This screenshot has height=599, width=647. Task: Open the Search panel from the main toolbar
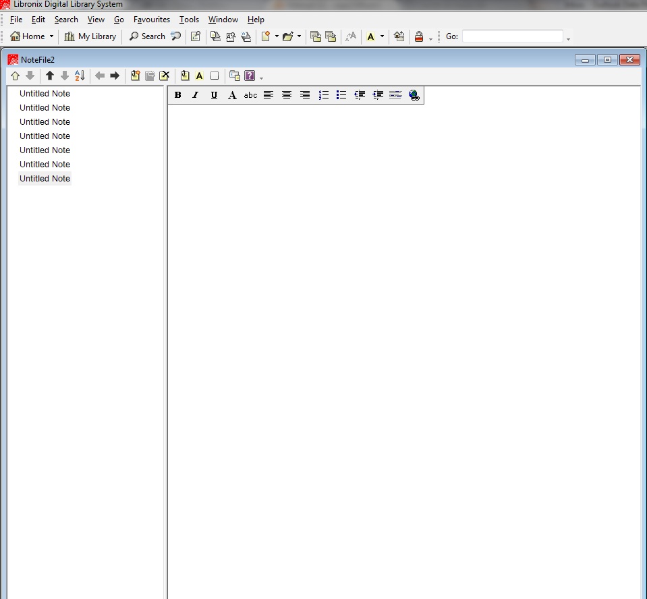click(147, 36)
